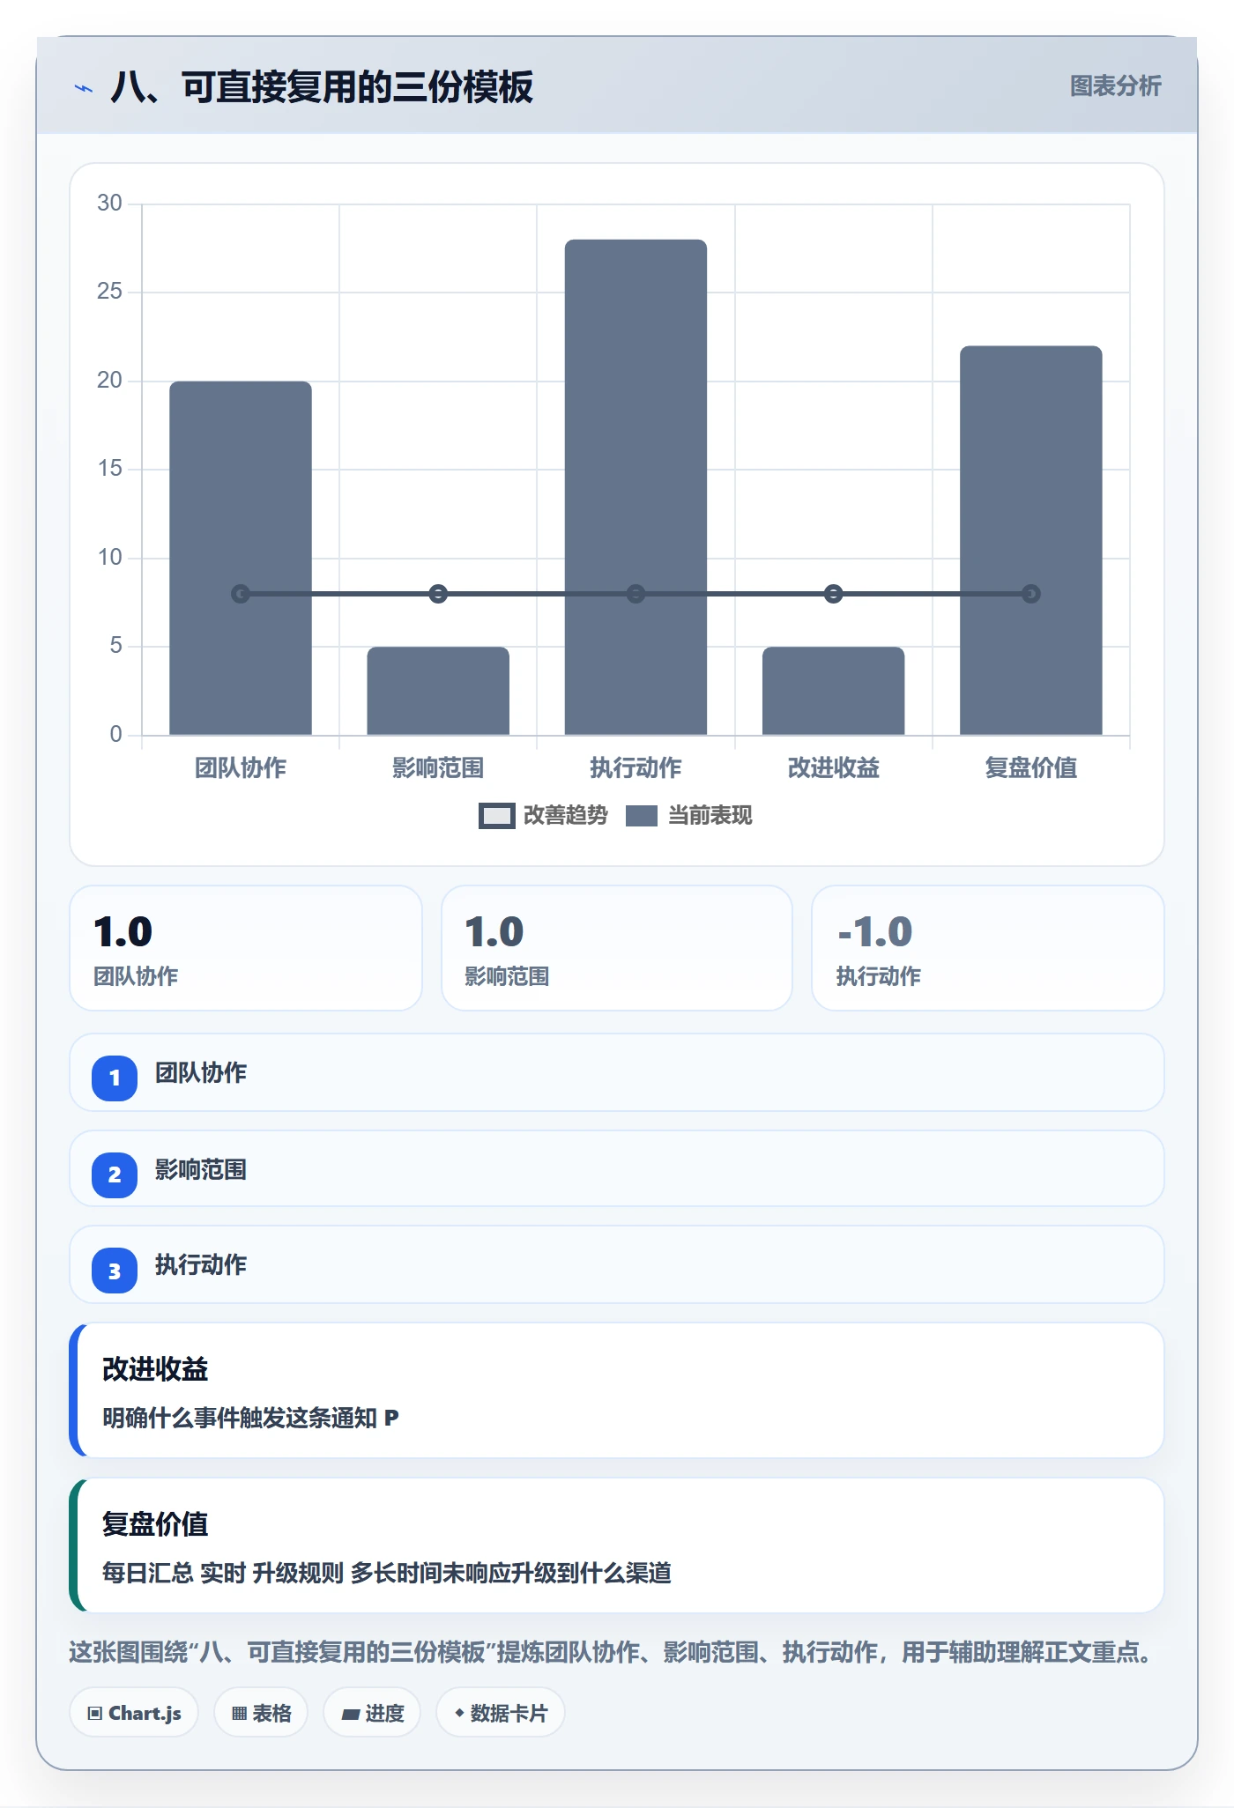The width and height of the screenshot is (1234, 1808).
Task: Click the 图表分析 label in header
Action: point(1115,86)
